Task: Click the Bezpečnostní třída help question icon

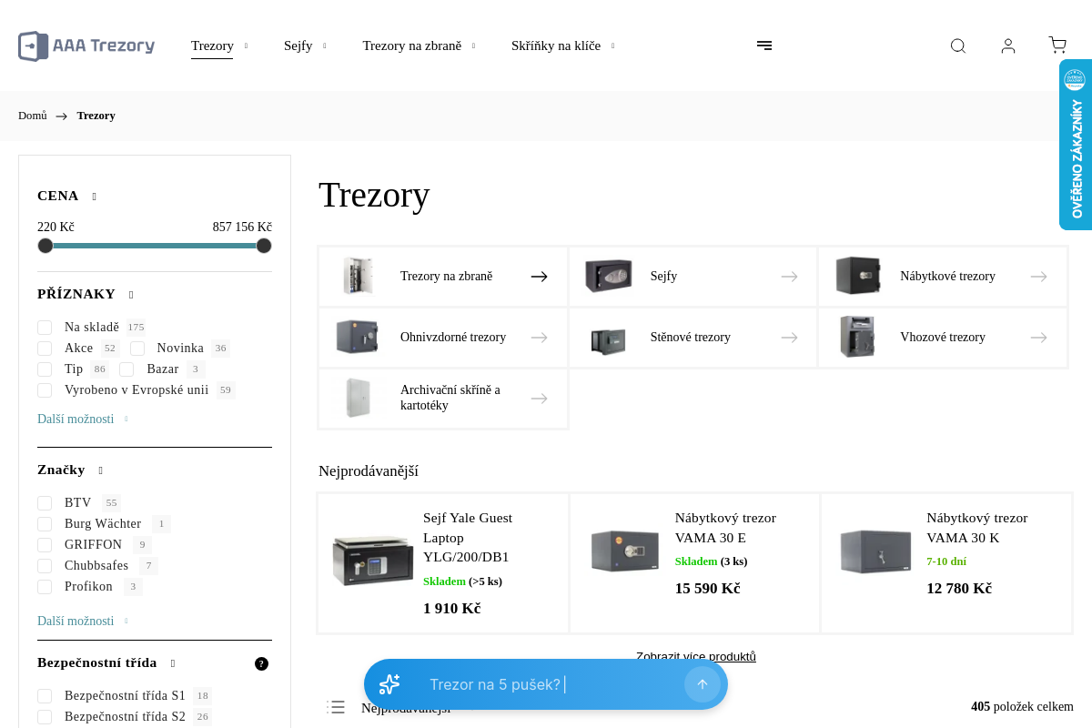Action: [261, 664]
